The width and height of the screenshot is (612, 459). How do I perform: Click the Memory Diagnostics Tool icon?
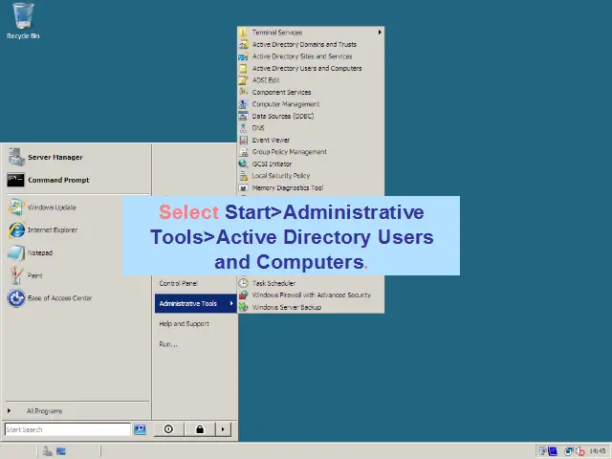243,187
